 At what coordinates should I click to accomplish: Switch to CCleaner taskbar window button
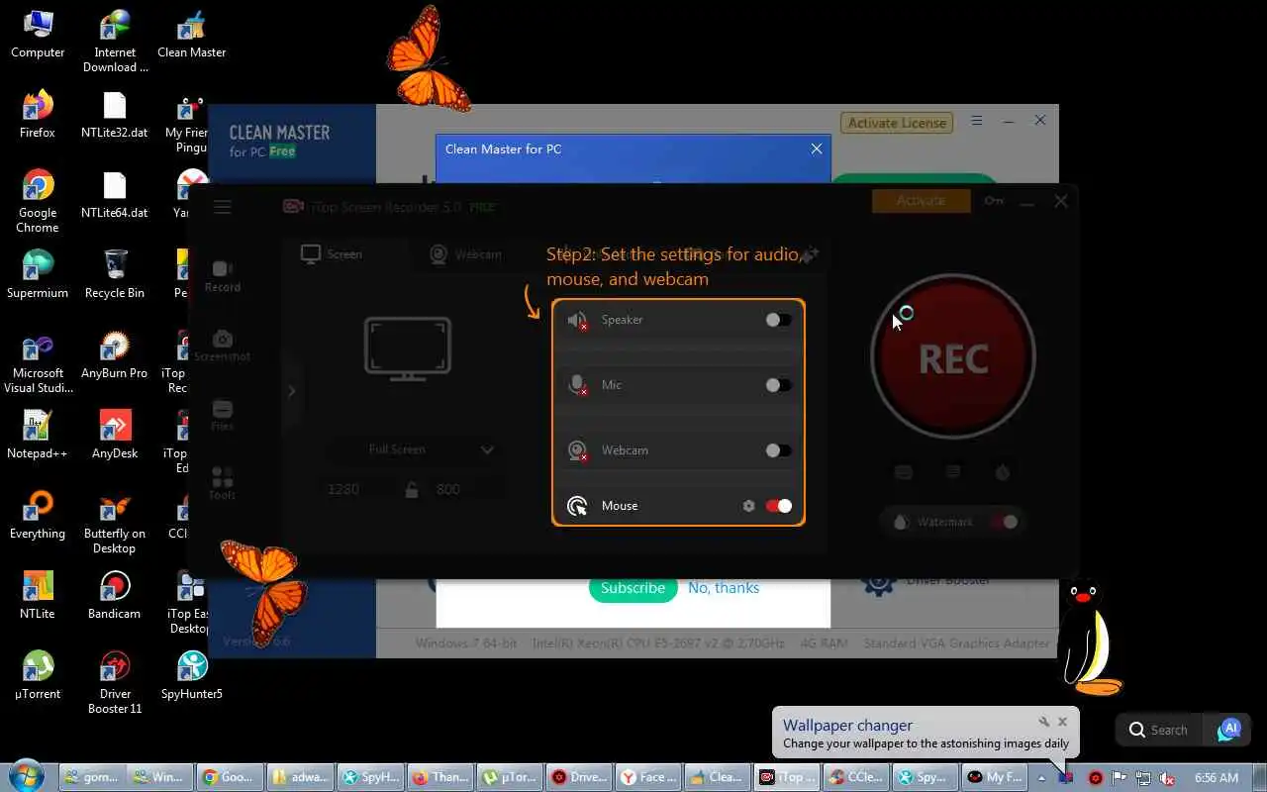pyautogui.click(x=856, y=777)
